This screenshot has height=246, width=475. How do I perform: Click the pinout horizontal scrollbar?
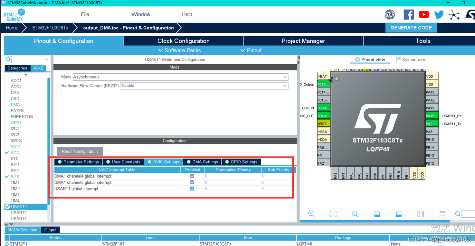[x=375, y=221]
